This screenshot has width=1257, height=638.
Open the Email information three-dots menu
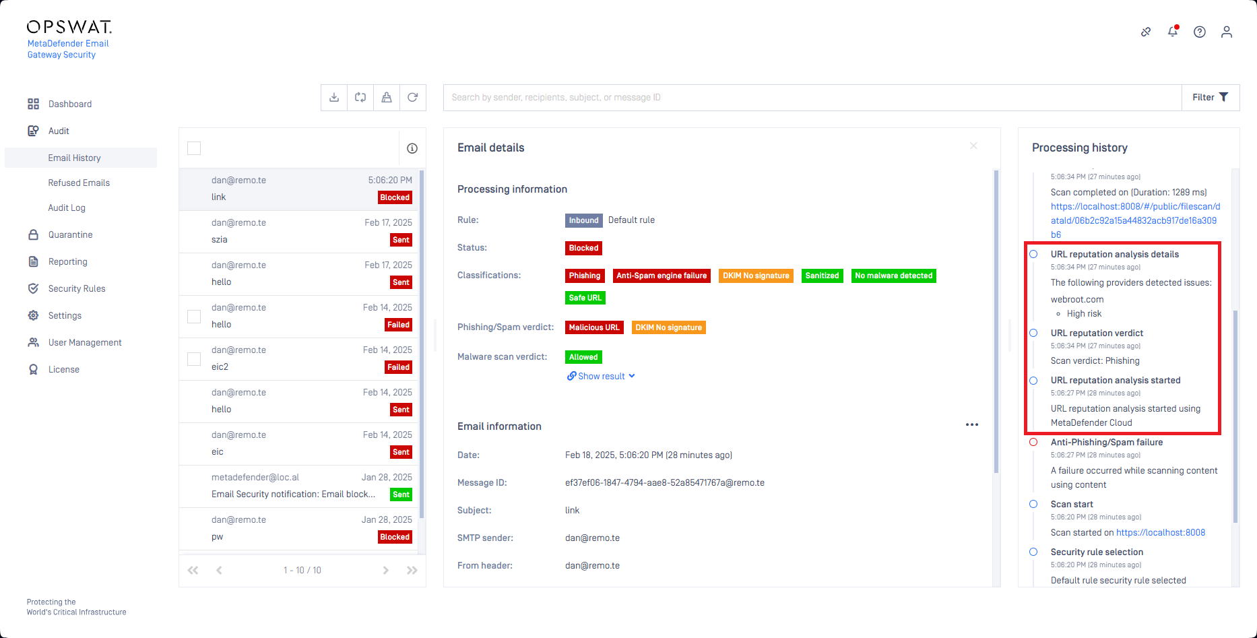click(972, 424)
